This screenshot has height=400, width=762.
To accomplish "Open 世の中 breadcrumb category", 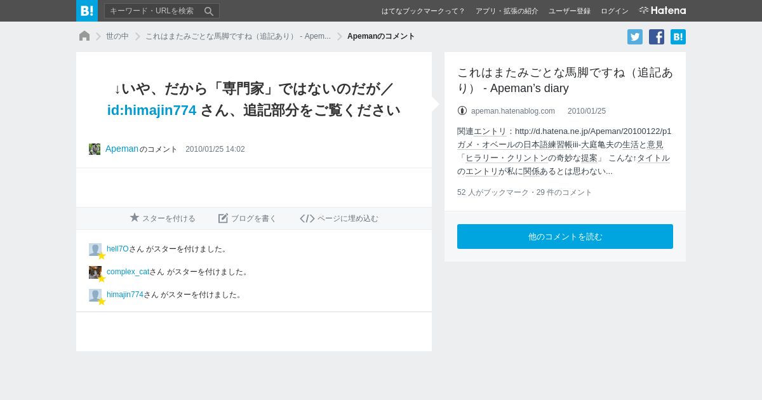I will 117,36.
